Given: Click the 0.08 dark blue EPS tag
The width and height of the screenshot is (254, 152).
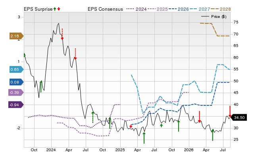Looking at the screenshot, I should [17, 82].
